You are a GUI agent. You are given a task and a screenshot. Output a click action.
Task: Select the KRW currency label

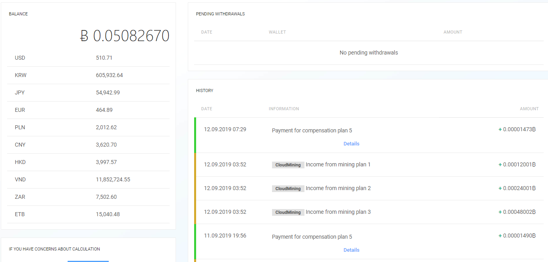pyautogui.click(x=21, y=75)
